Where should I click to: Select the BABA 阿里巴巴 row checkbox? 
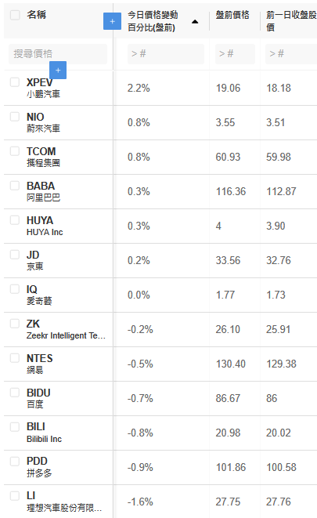(15, 185)
